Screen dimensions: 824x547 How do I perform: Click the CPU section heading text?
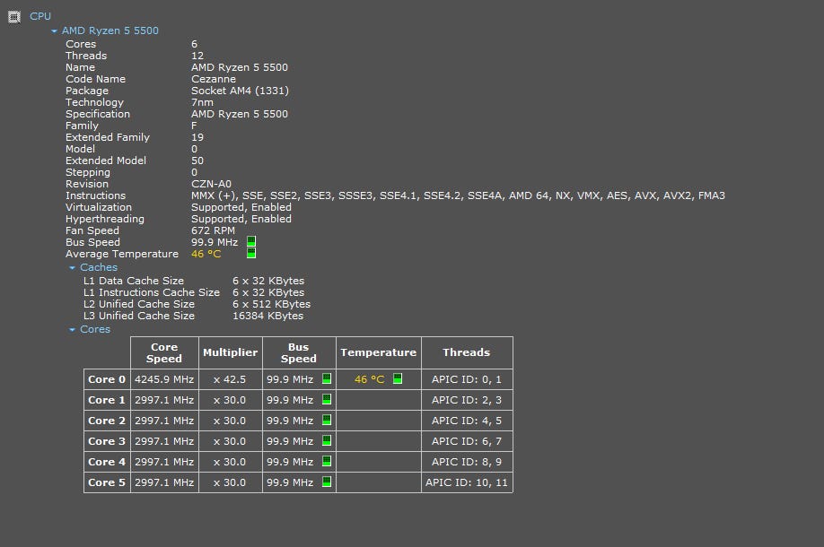click(x=40, y=16)
